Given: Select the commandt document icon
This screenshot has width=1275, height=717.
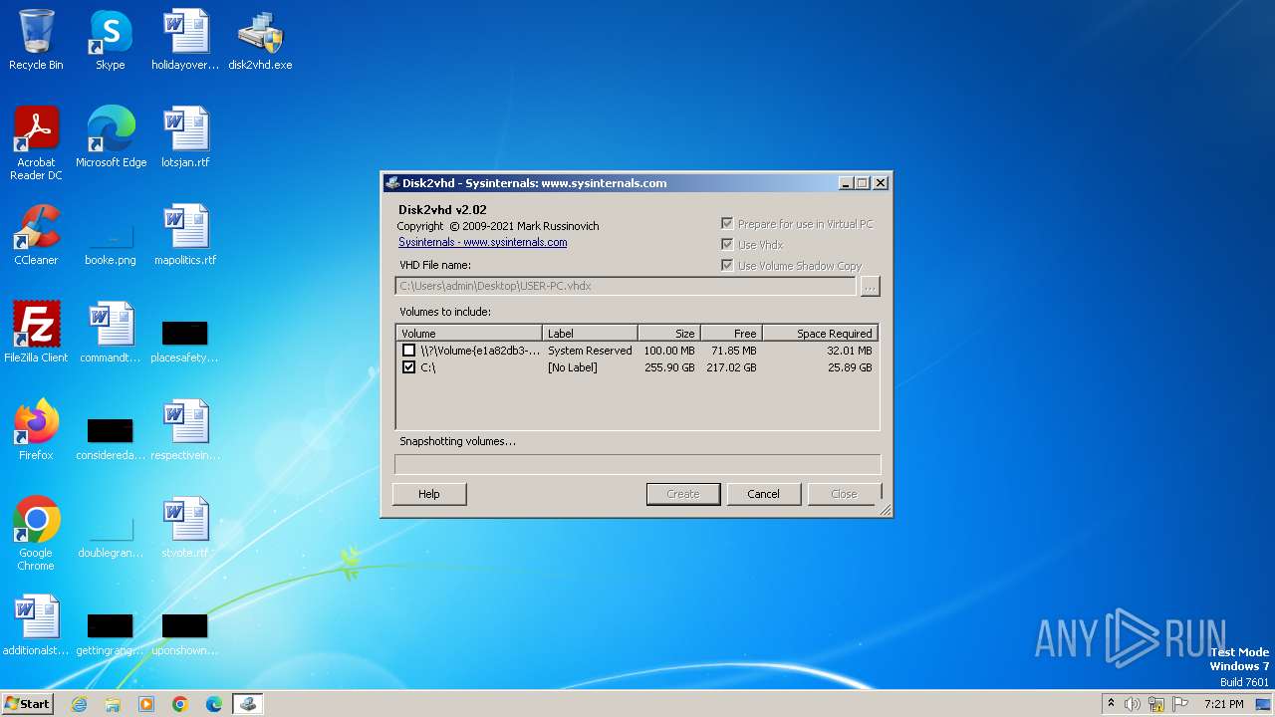Looking at the screenshot, I should 111,333.
